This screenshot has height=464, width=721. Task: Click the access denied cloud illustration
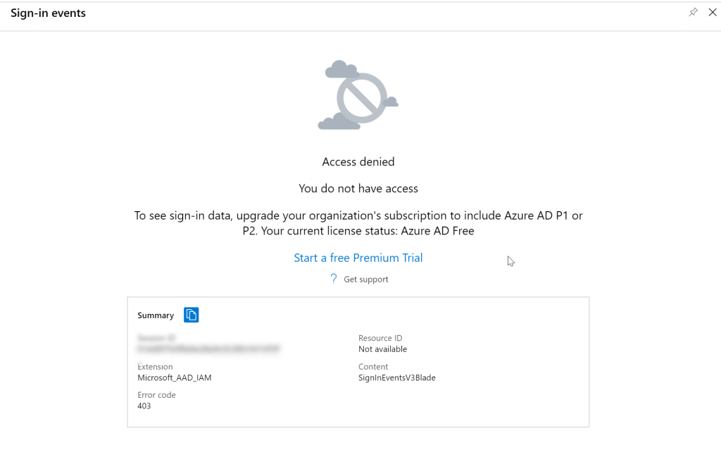pos(358,95)
